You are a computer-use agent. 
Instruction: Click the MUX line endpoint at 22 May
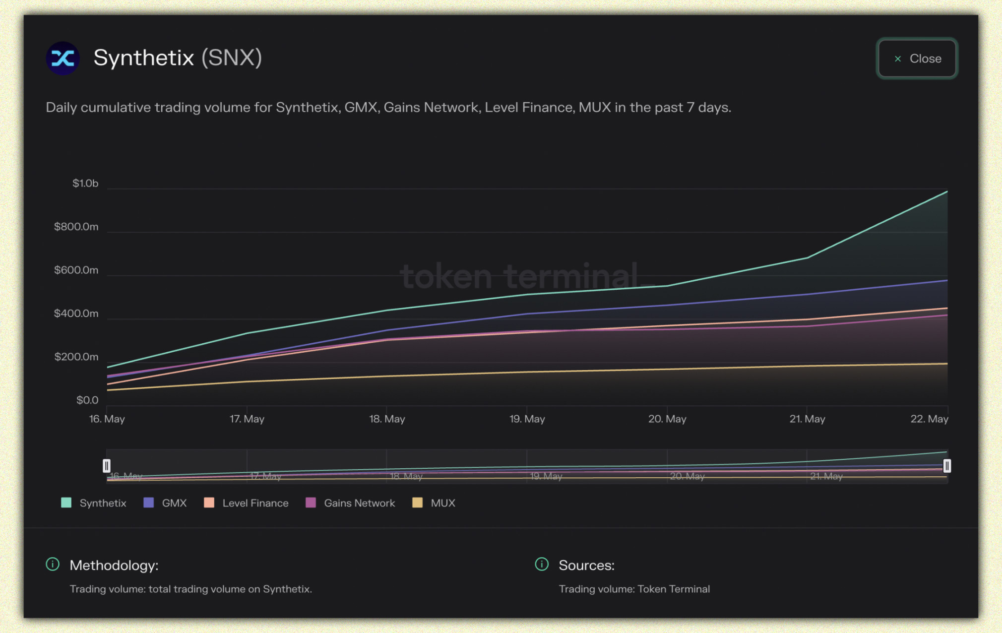pos(947,364)
